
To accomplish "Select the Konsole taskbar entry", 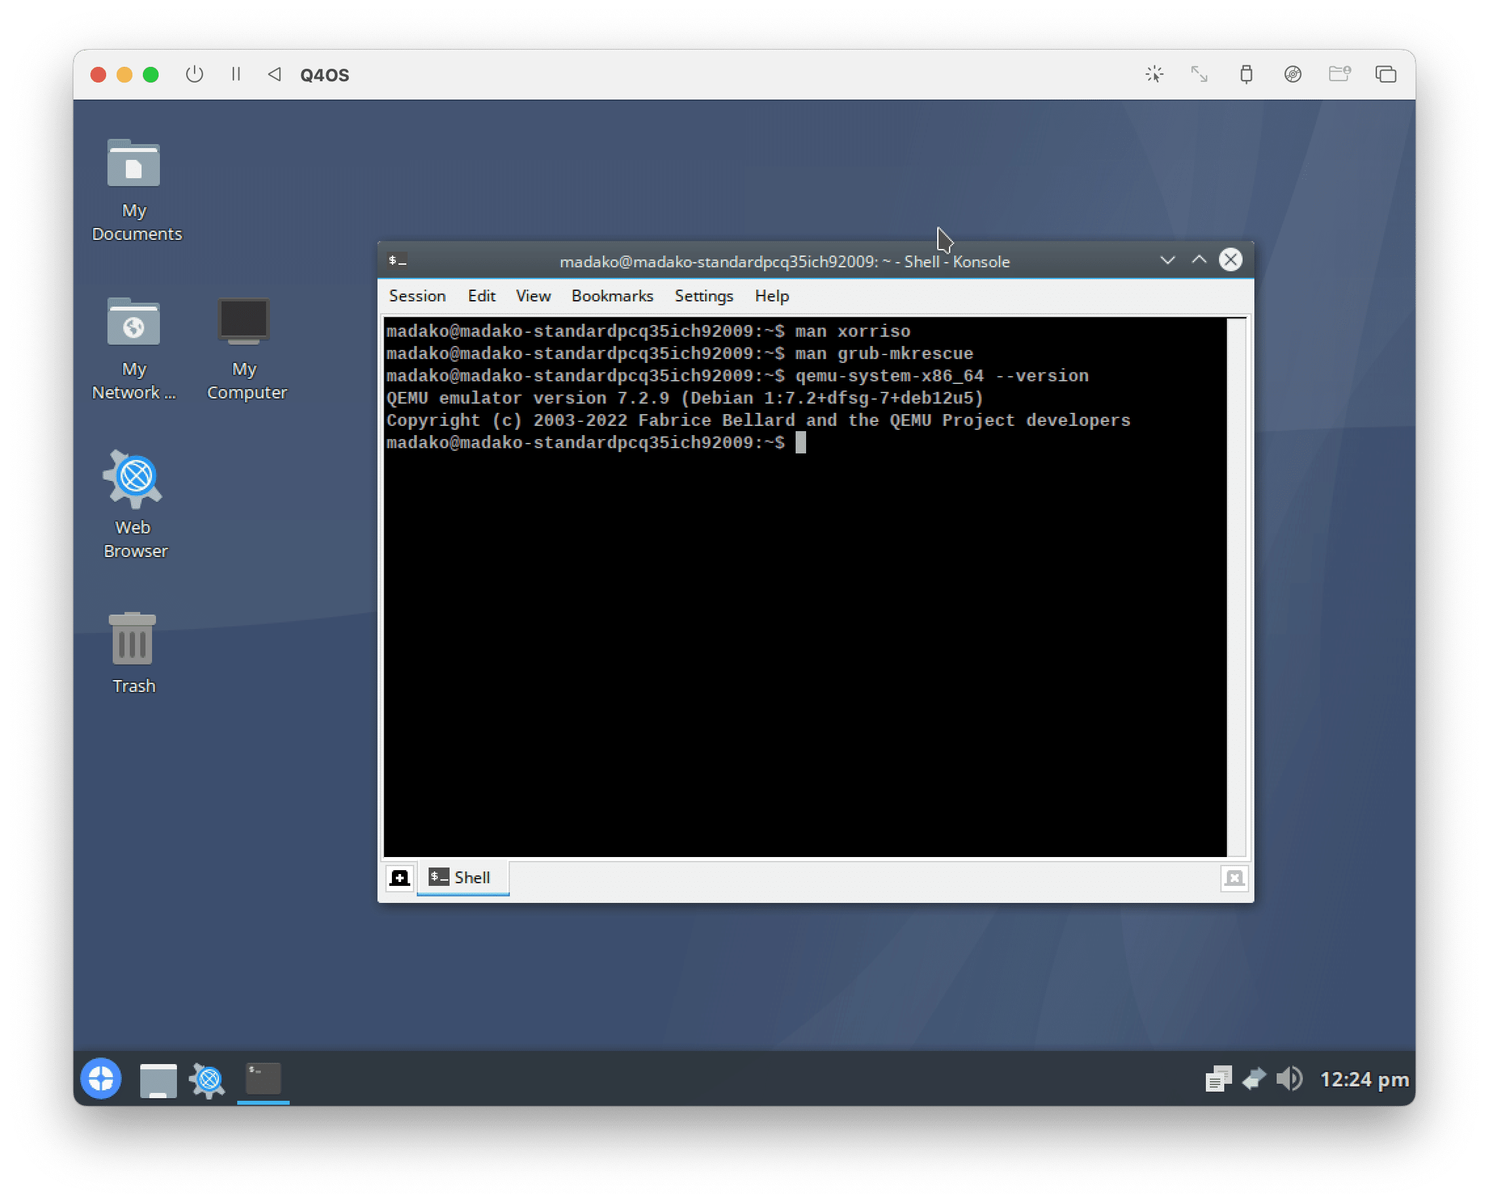I will click(263, 1079).
